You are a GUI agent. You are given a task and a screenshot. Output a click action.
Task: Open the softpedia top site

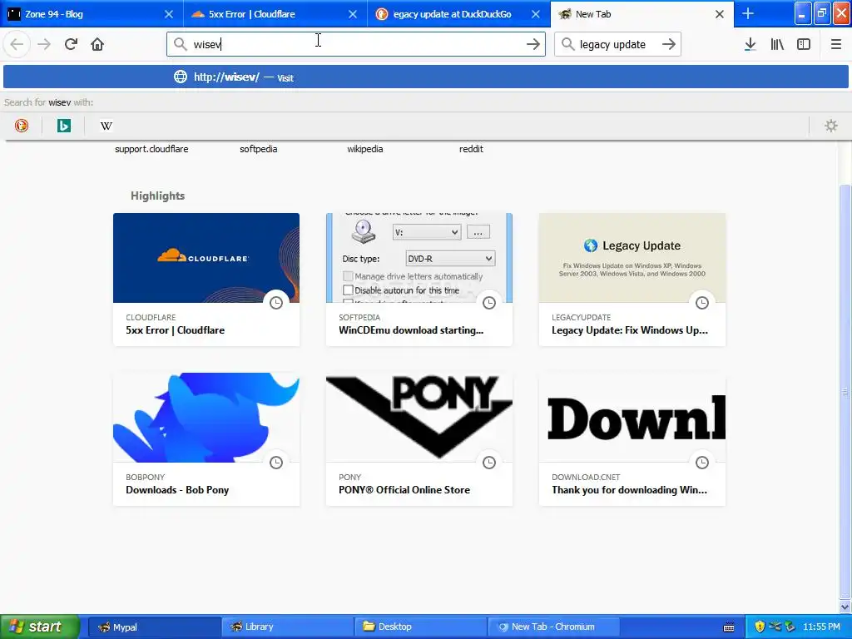tap(259, 149)
